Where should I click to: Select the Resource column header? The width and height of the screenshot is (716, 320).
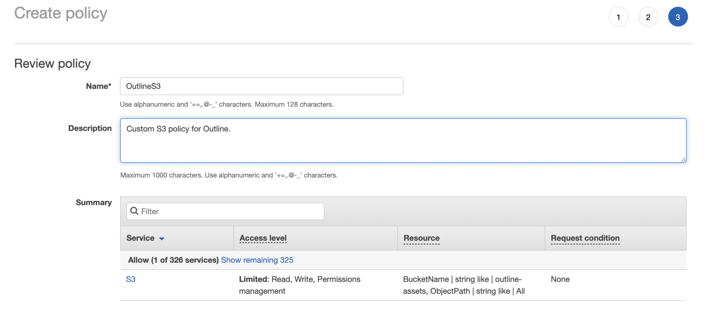tap(421, 238)
